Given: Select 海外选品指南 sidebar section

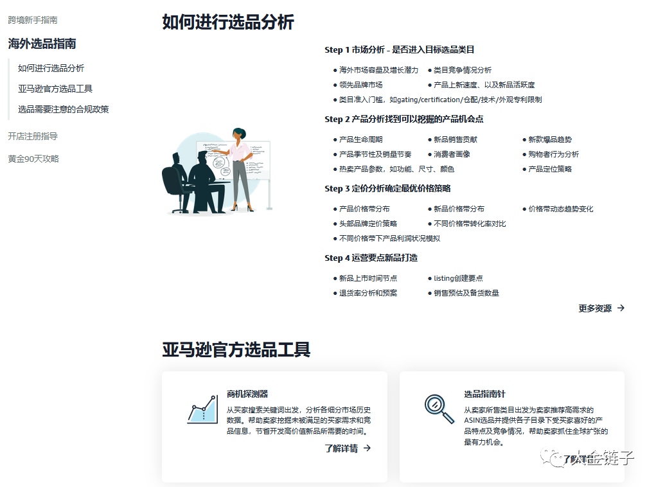Looking at the screenshot, I should tap(42, 44).
